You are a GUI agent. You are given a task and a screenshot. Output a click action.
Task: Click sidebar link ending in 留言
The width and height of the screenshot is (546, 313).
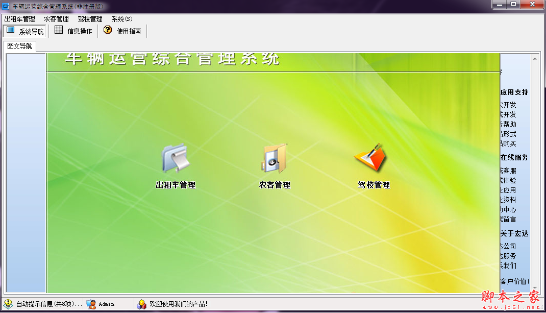[508, 219]
